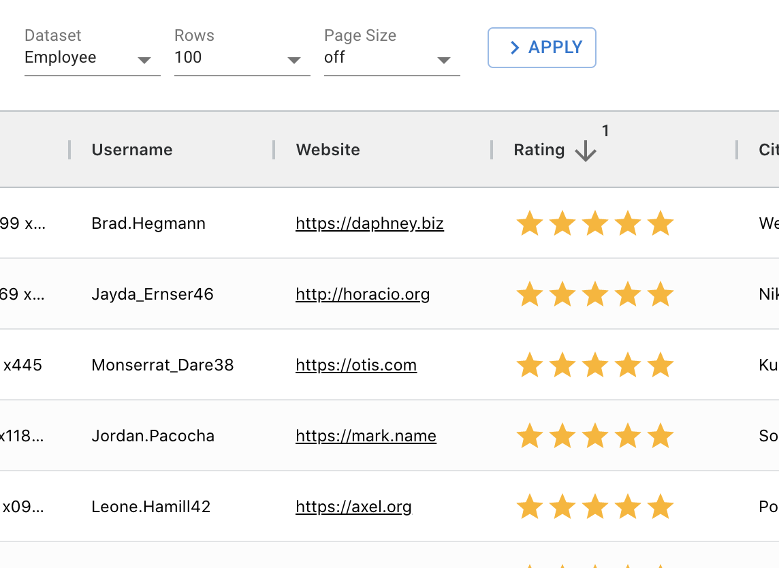Open the Page Size dropdown showing off
The height and width of the screenshot is (568, 779).
point(392,58)
